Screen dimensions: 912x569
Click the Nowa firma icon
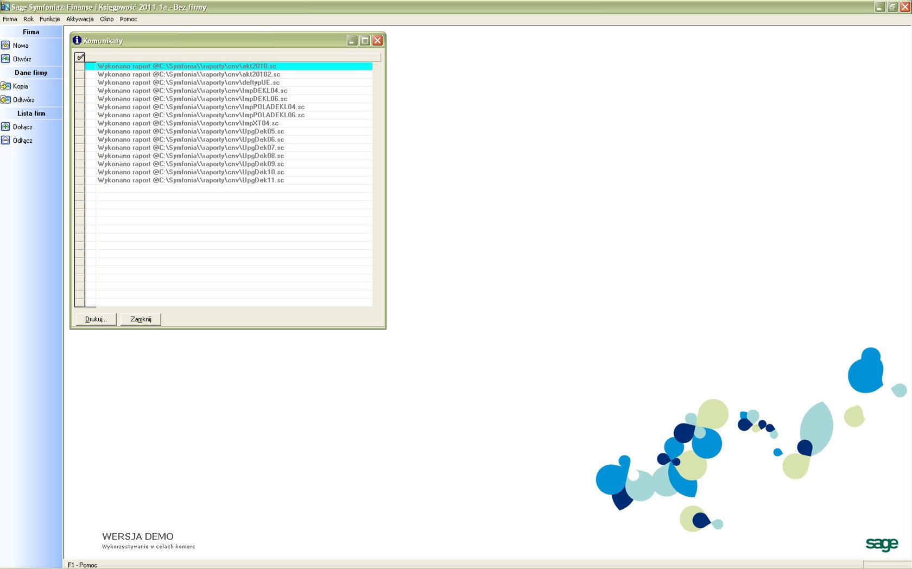coord(5,45)
